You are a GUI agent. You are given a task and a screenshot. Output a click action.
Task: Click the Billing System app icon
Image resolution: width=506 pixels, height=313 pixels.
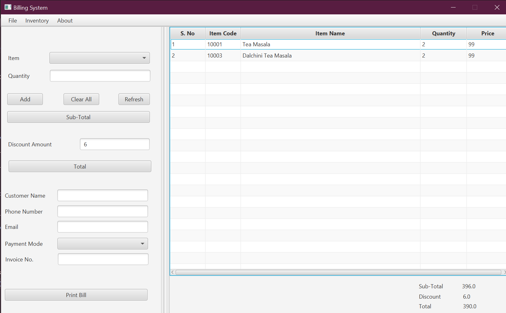8,7
